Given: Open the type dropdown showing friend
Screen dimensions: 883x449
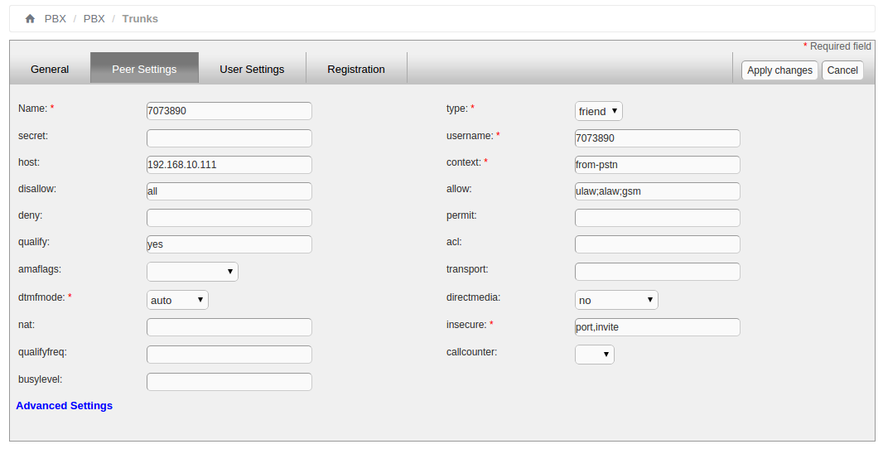Looking at the screenshot, I should click(x=598, y=111).
